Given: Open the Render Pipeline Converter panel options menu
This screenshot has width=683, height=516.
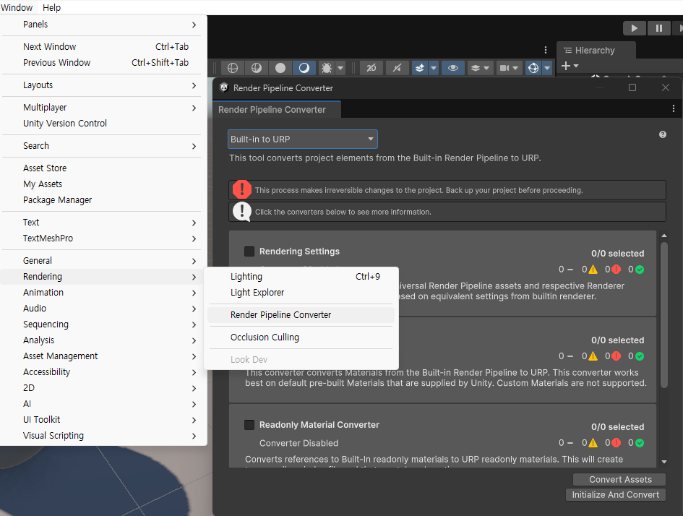Looking at the screenshot, I should pos(674,108).
